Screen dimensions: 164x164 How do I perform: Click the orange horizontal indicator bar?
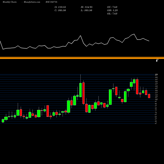pyautogui.click(x=82, y=58)
